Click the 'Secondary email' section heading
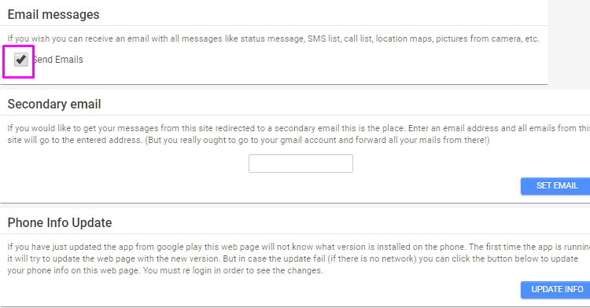This screenshot has width=590, height=308. [54, 104]
